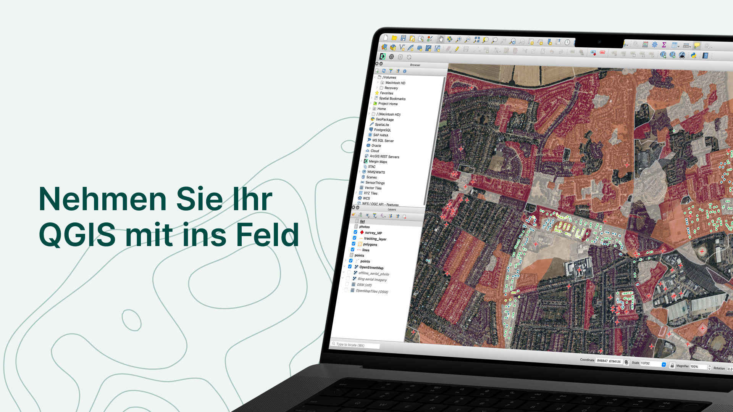
Task: Collapse the offline_aerial_photo layer arrow
Action: 344,272
